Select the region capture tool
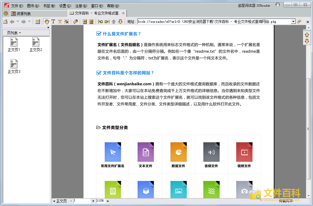Viewport: 313px width, 206px height. coord(67,22)
